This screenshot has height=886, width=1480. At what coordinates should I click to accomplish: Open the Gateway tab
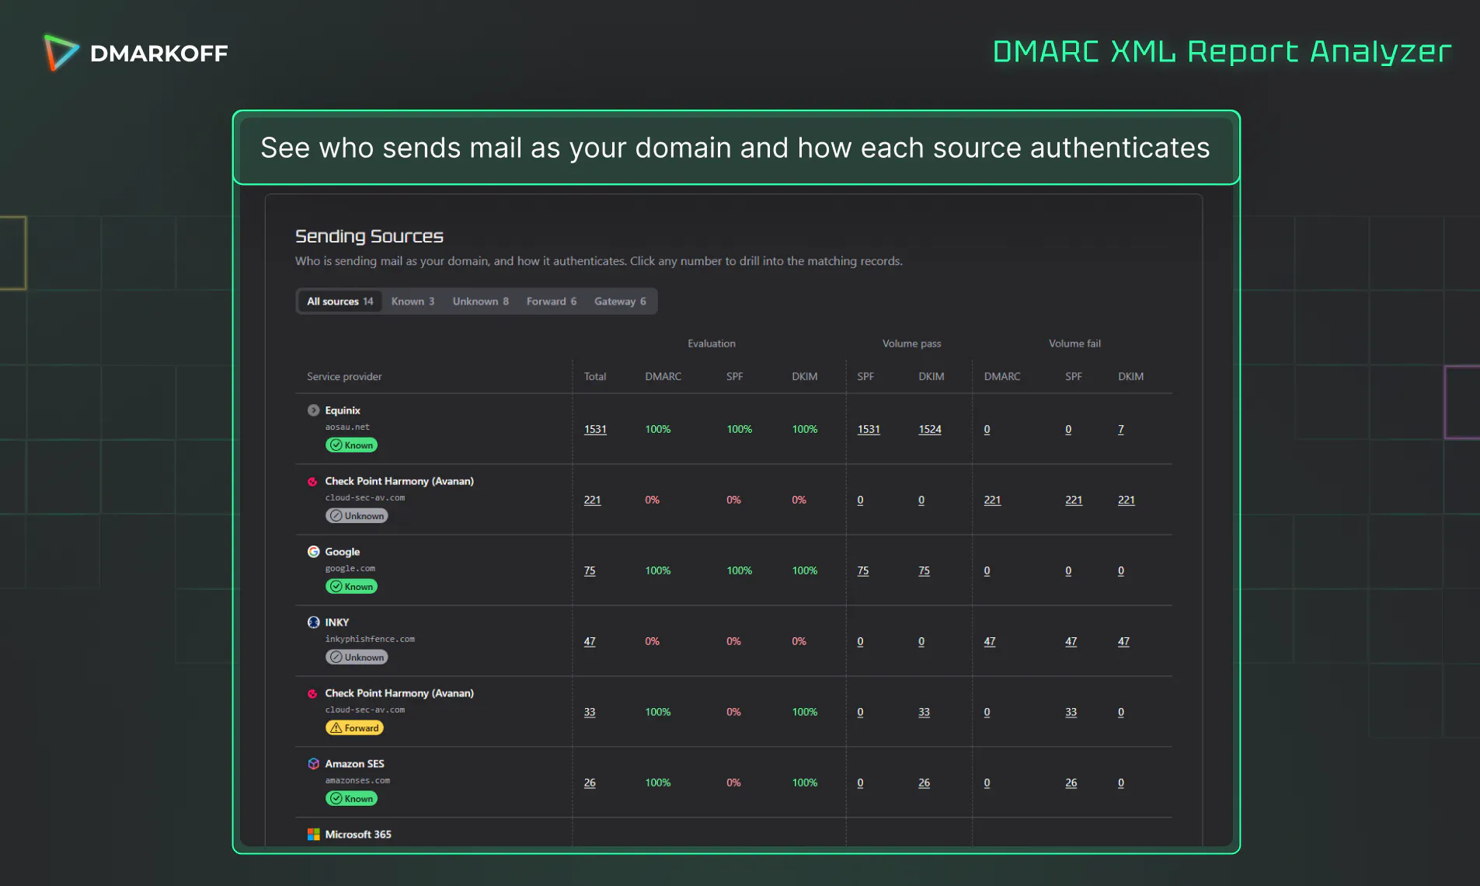pyautogui.click(x=620, y=302)
